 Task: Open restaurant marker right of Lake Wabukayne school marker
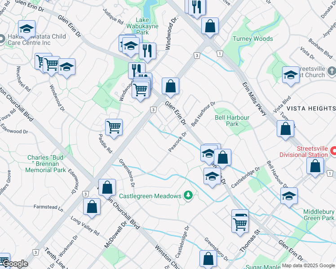[147, 51]
